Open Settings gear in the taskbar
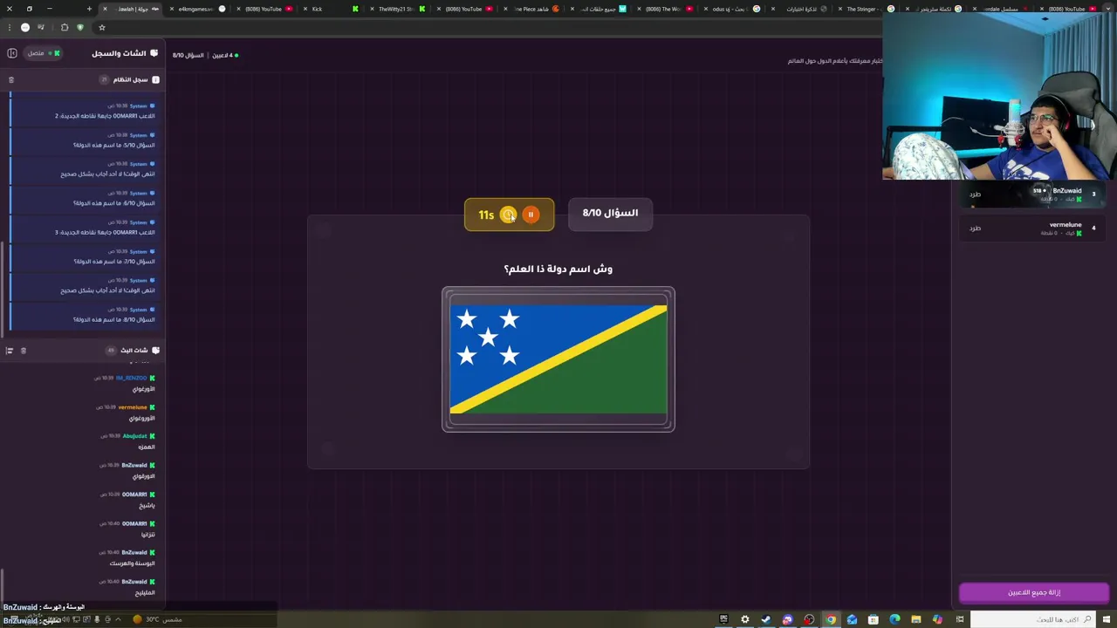Screen dimensions: 1117x628 tap(744, 619)
